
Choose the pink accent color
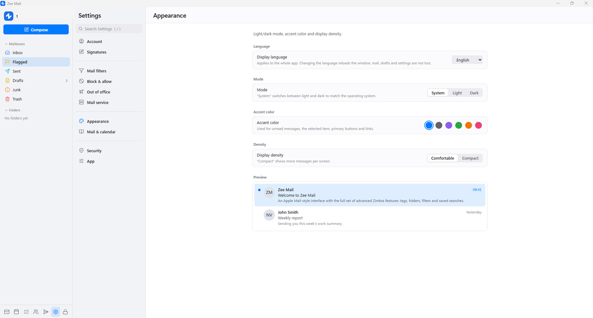pos(479,125)
